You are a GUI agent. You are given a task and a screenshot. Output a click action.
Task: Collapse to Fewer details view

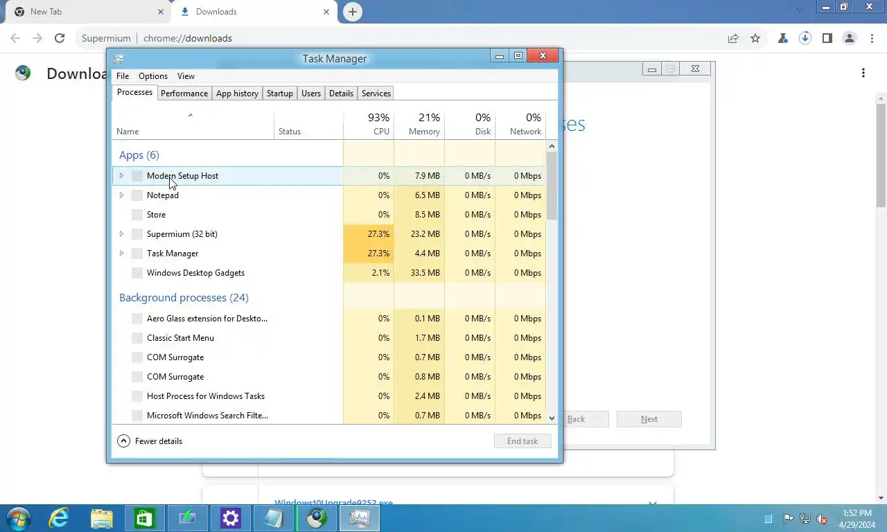pyautogui.click(x=150, y=441)
